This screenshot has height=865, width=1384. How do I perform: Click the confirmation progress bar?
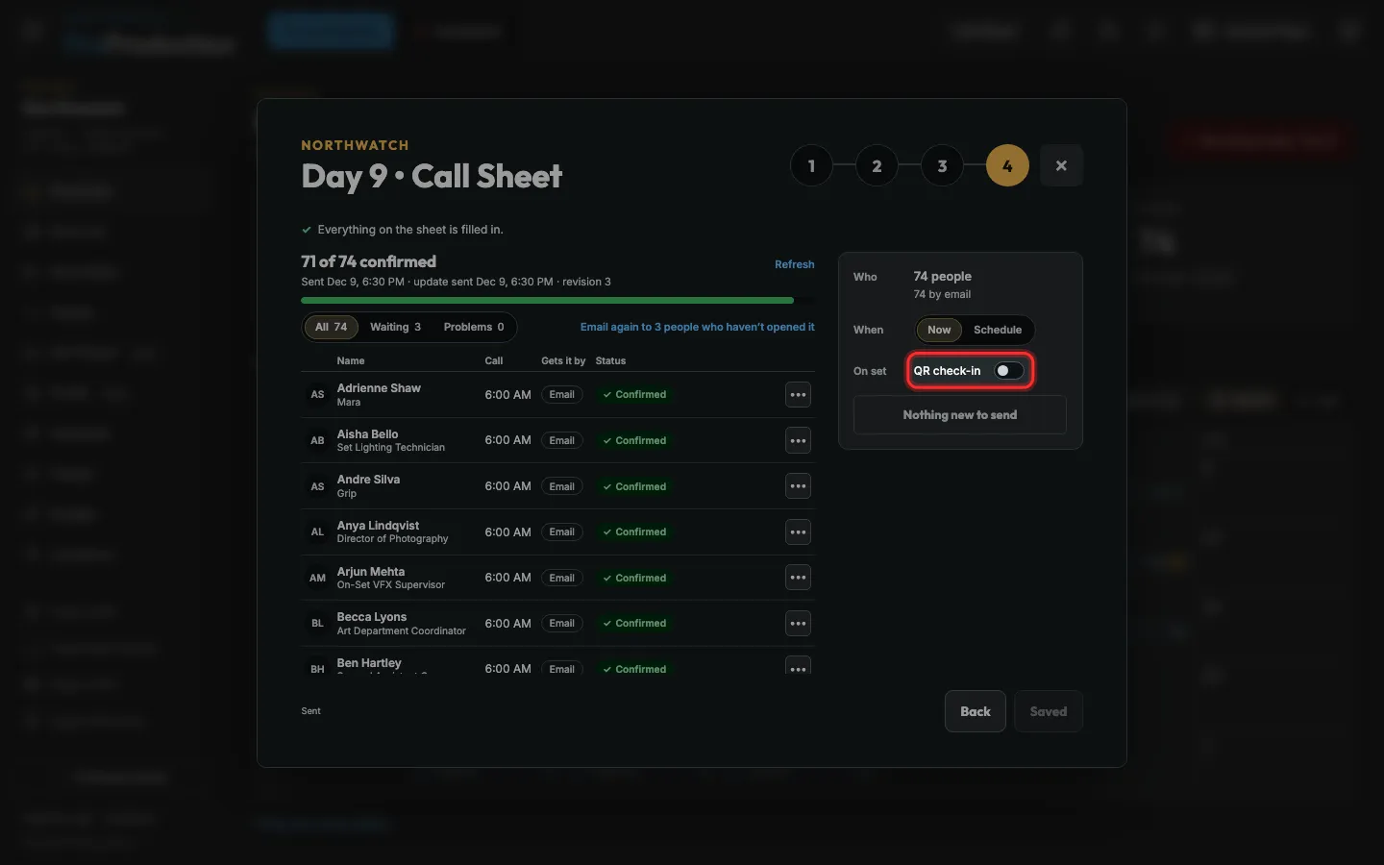[x=557, y=301]
